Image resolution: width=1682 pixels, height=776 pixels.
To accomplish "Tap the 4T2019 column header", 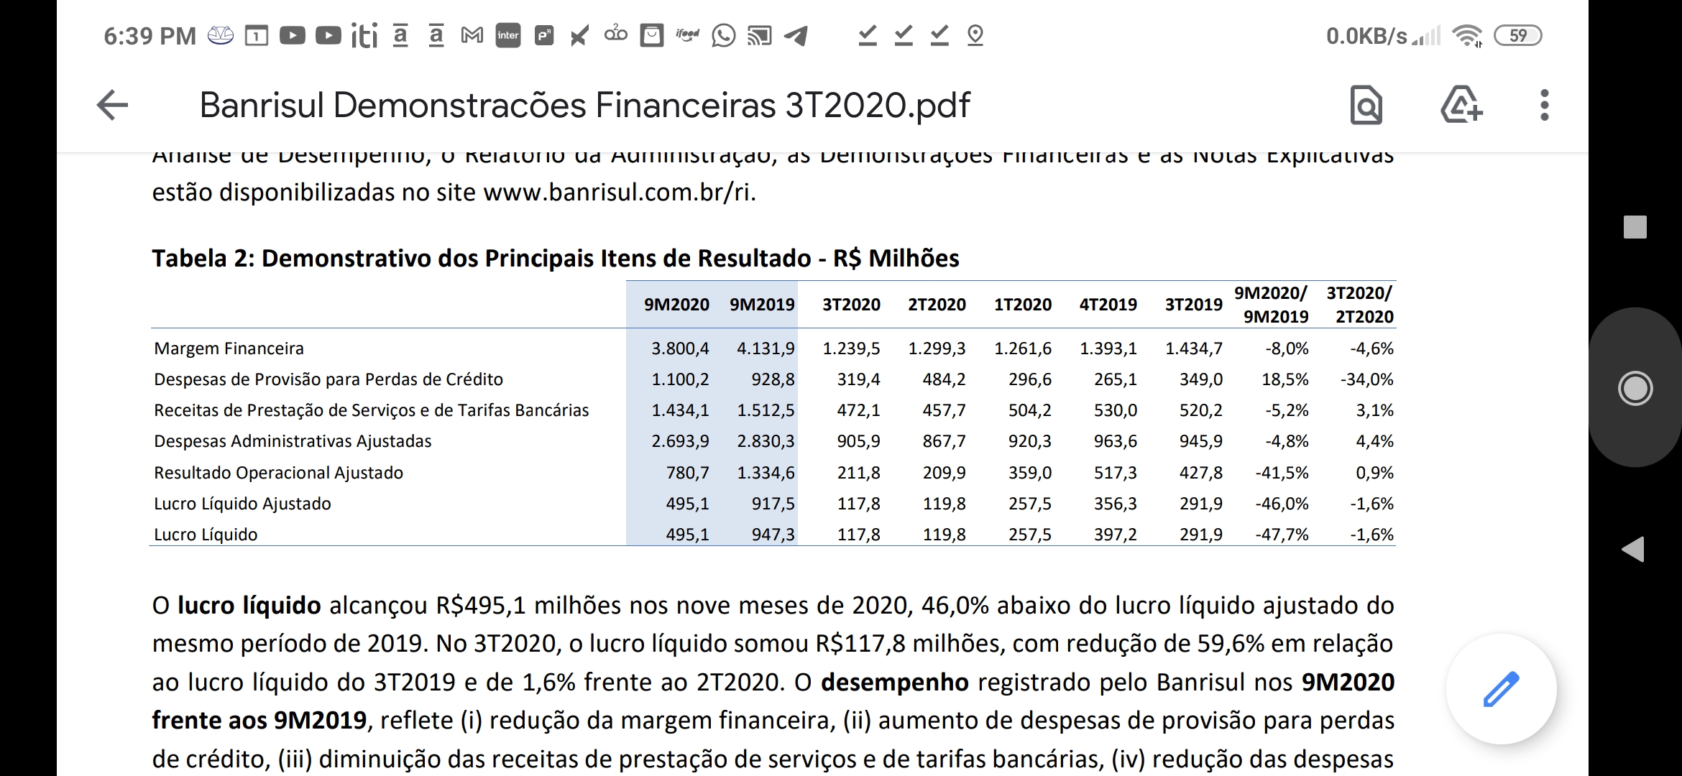I will click(x=1108, y=305).
